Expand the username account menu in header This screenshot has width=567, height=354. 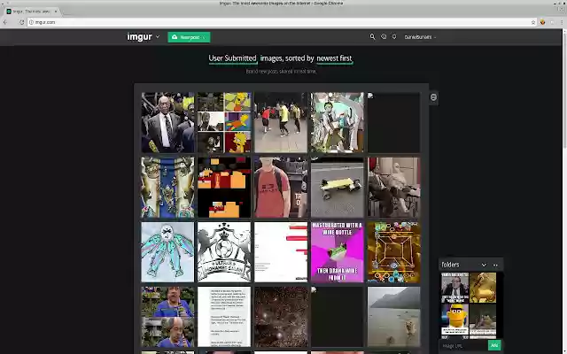[420, 37]
